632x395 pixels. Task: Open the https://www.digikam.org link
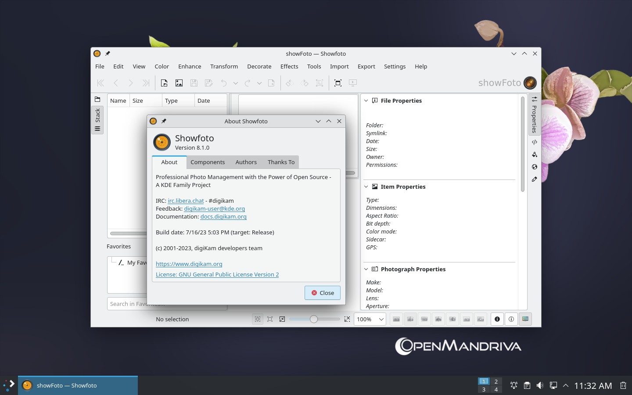point(189,264)
